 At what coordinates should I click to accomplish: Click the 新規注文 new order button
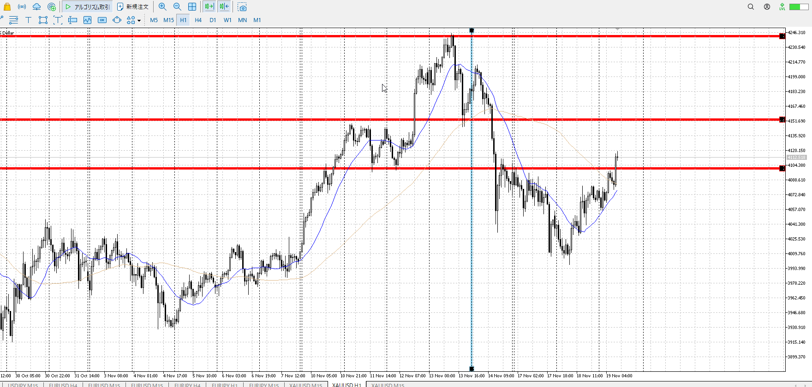coord(133,7)
